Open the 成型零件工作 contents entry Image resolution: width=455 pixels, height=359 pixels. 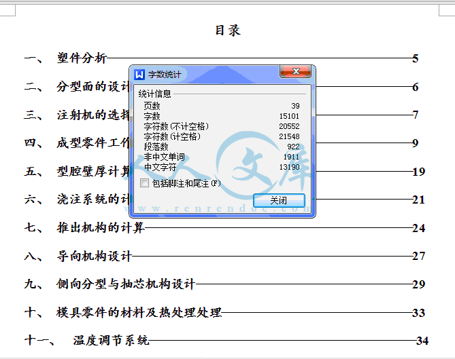(x=92, y=143)
